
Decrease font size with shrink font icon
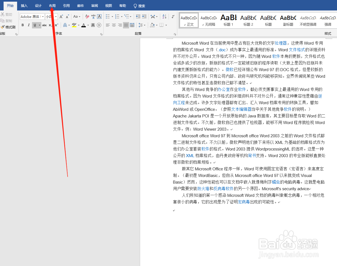click(67, 17)
